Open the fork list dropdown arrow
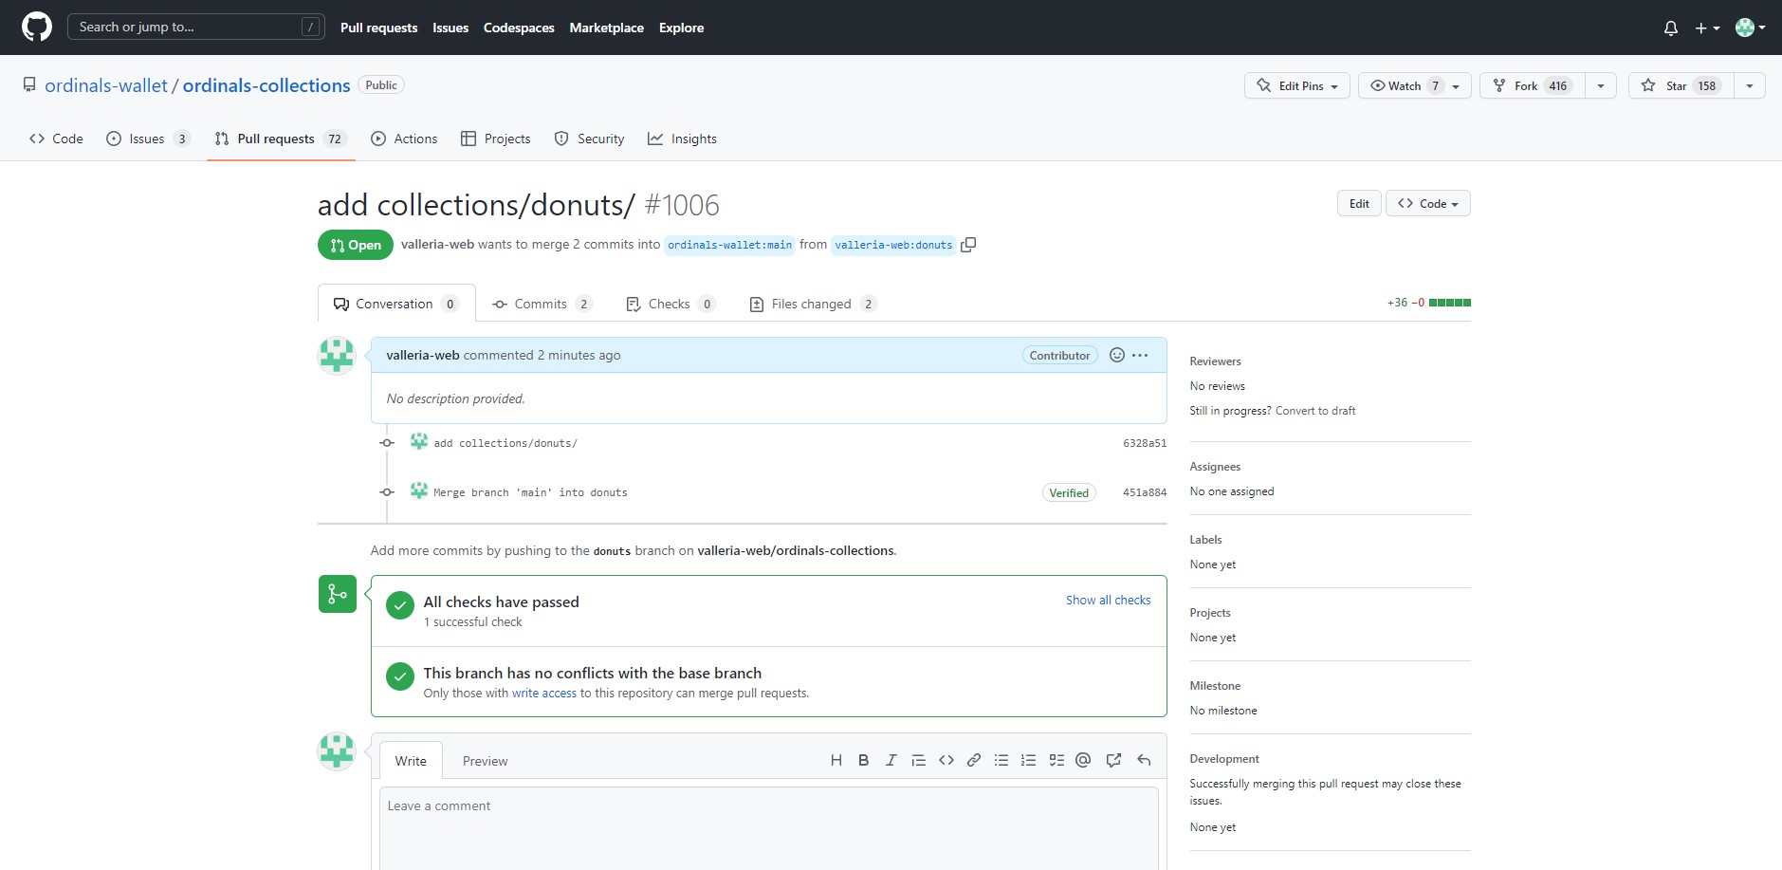The width and height of the screenshot is (1782, 870). 1601,85
